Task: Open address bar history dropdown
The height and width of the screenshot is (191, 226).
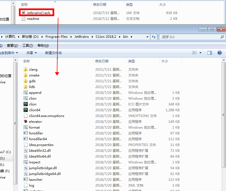Action: click(147, 37)
